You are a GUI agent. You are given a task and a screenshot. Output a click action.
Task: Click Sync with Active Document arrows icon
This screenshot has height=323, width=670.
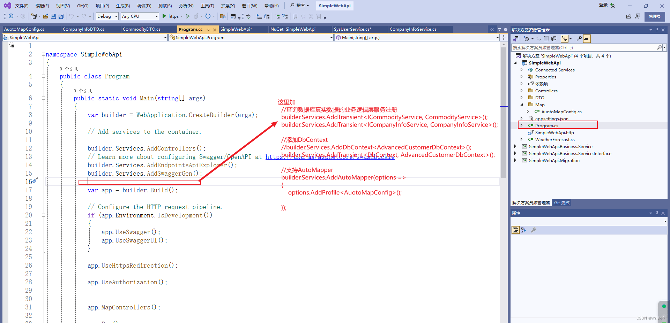click(x=538, y=39)
